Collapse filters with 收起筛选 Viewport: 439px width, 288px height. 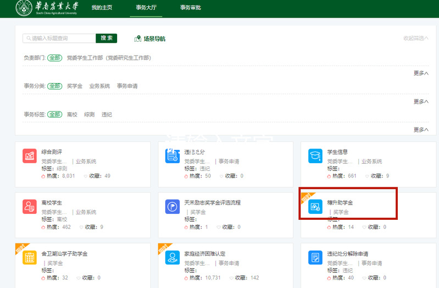(415, 38)
